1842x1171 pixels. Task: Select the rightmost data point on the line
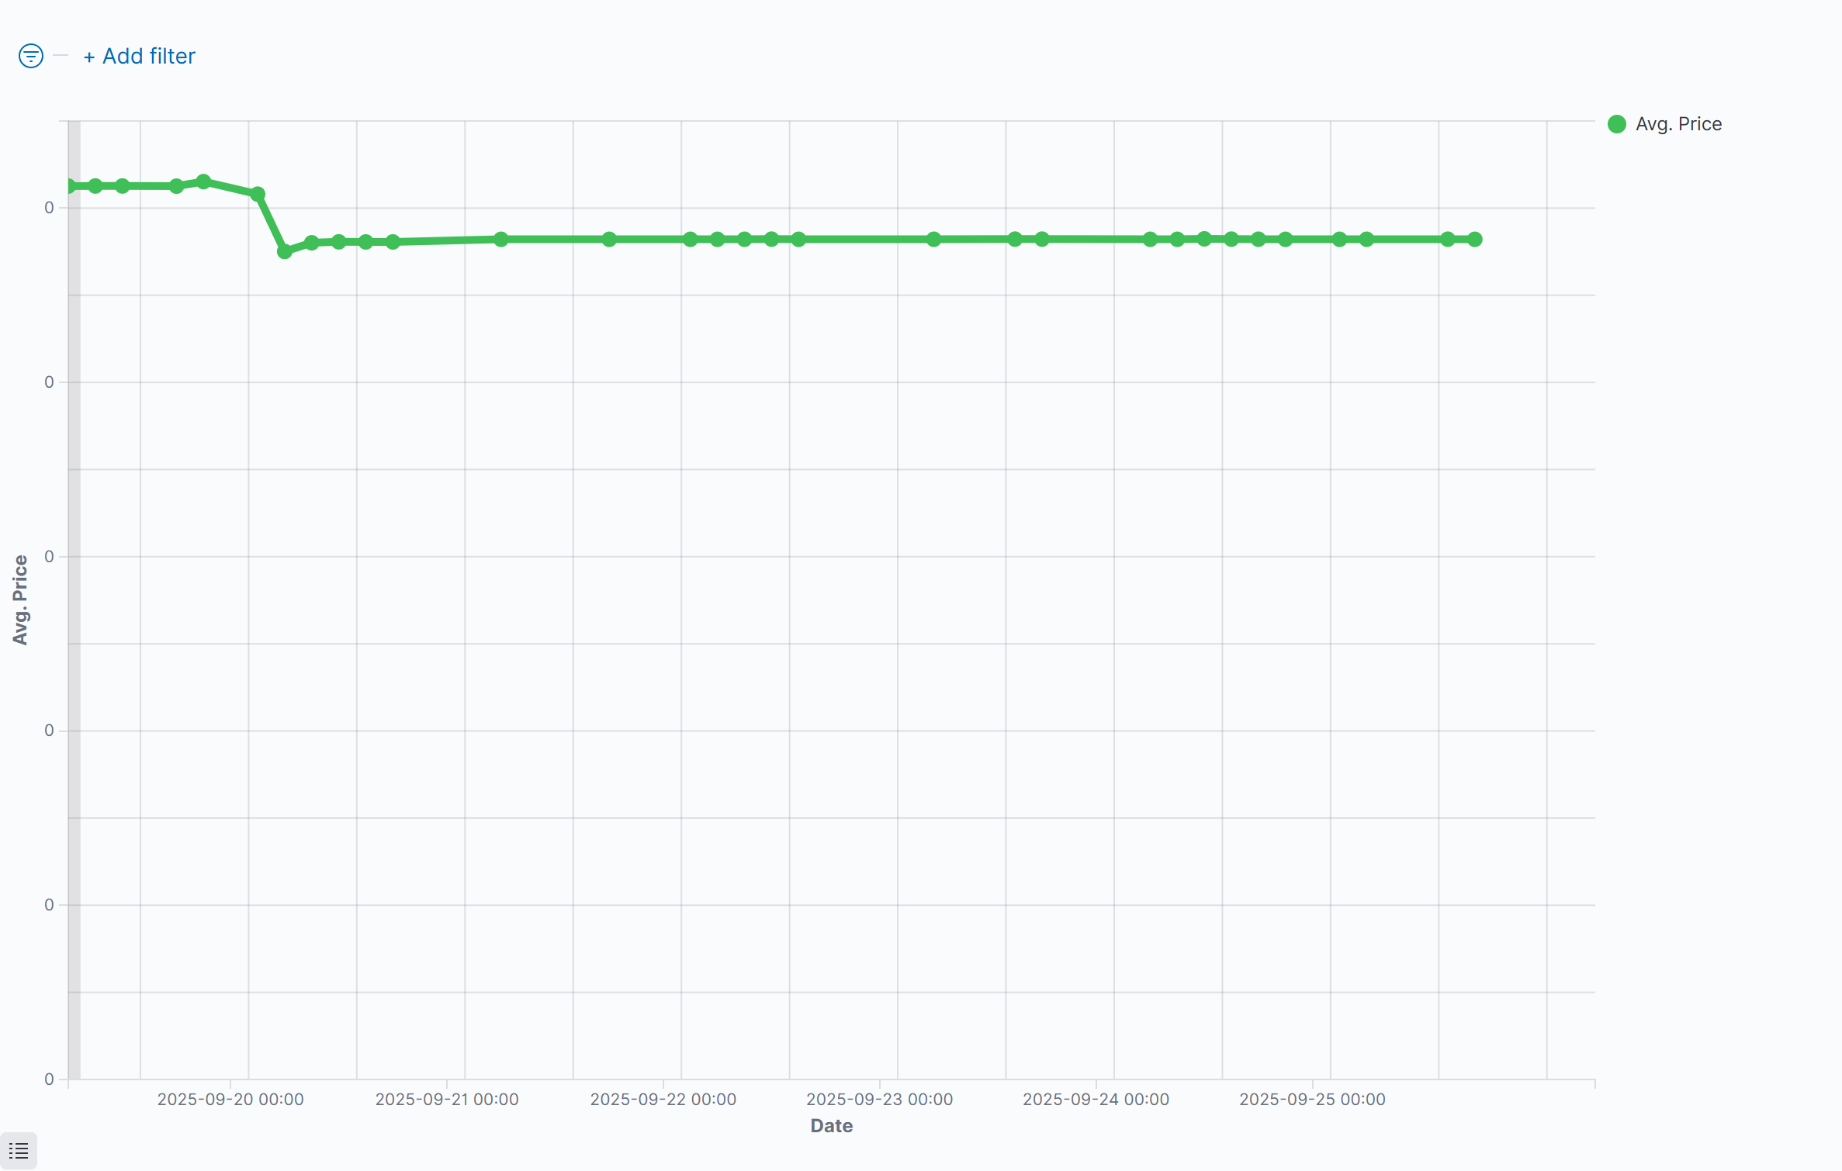click(x=1475, y=240)
